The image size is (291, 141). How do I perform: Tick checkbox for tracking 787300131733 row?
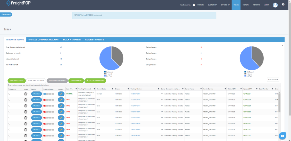point(9,100)
